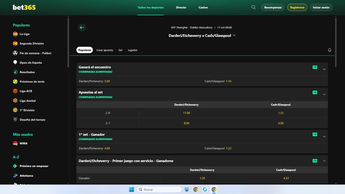345x194 pixels.
Task: Click the Recompensas button
Action: click(273, 8)
